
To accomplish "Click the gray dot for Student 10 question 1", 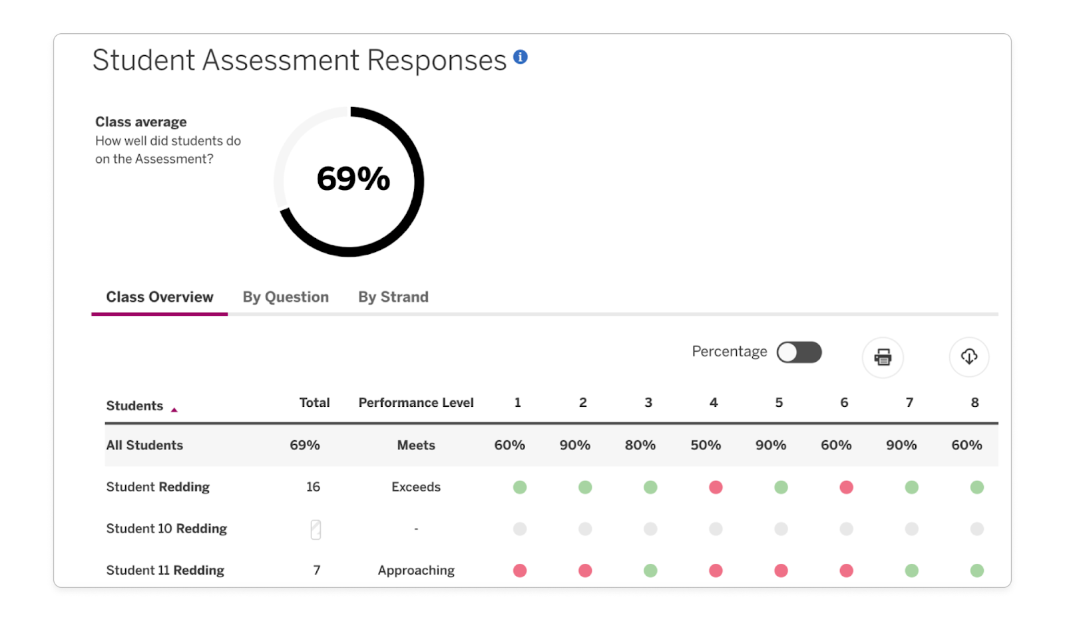I will tap(519, 529).
